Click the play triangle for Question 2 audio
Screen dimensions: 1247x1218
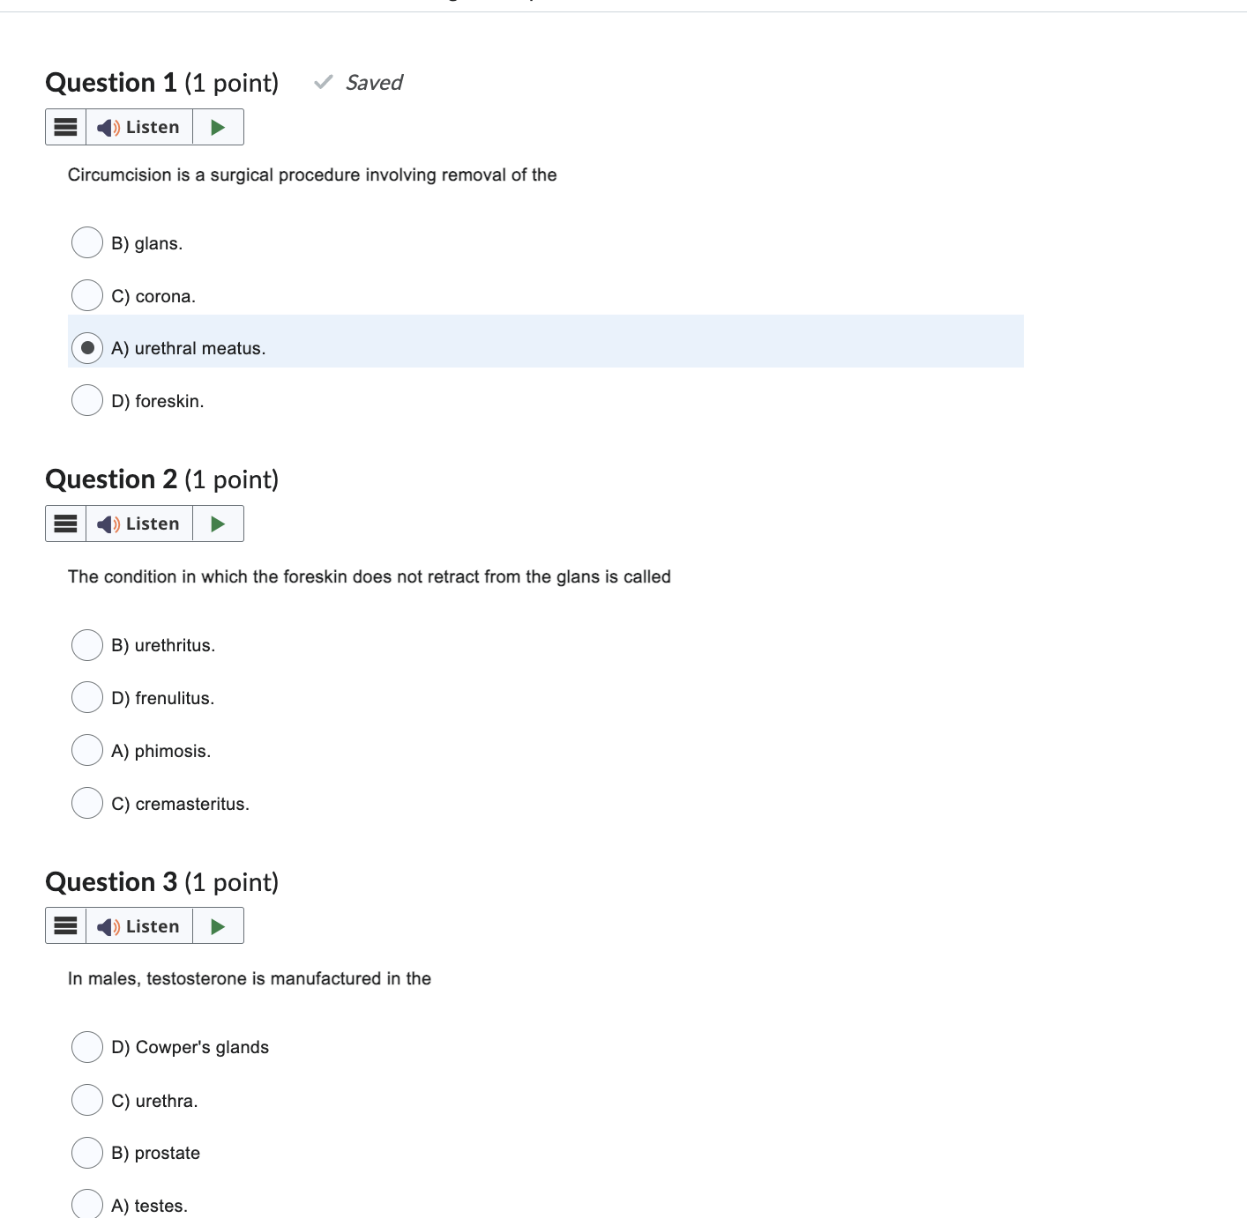217,523
